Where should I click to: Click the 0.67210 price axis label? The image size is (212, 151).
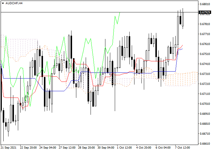coord(205,84)
